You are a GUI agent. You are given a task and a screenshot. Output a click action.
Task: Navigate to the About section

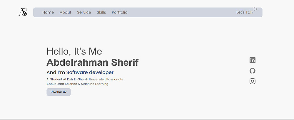point(65,12)
